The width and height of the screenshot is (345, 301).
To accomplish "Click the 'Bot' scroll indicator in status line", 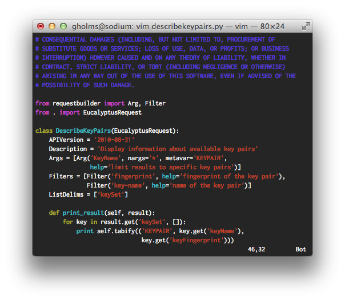I will click(x=301, y=249).
